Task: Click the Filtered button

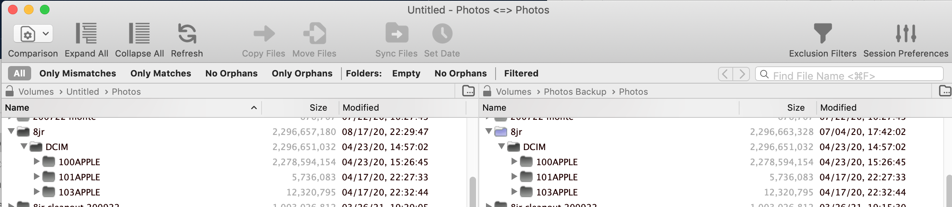Action: click(521, 73)
